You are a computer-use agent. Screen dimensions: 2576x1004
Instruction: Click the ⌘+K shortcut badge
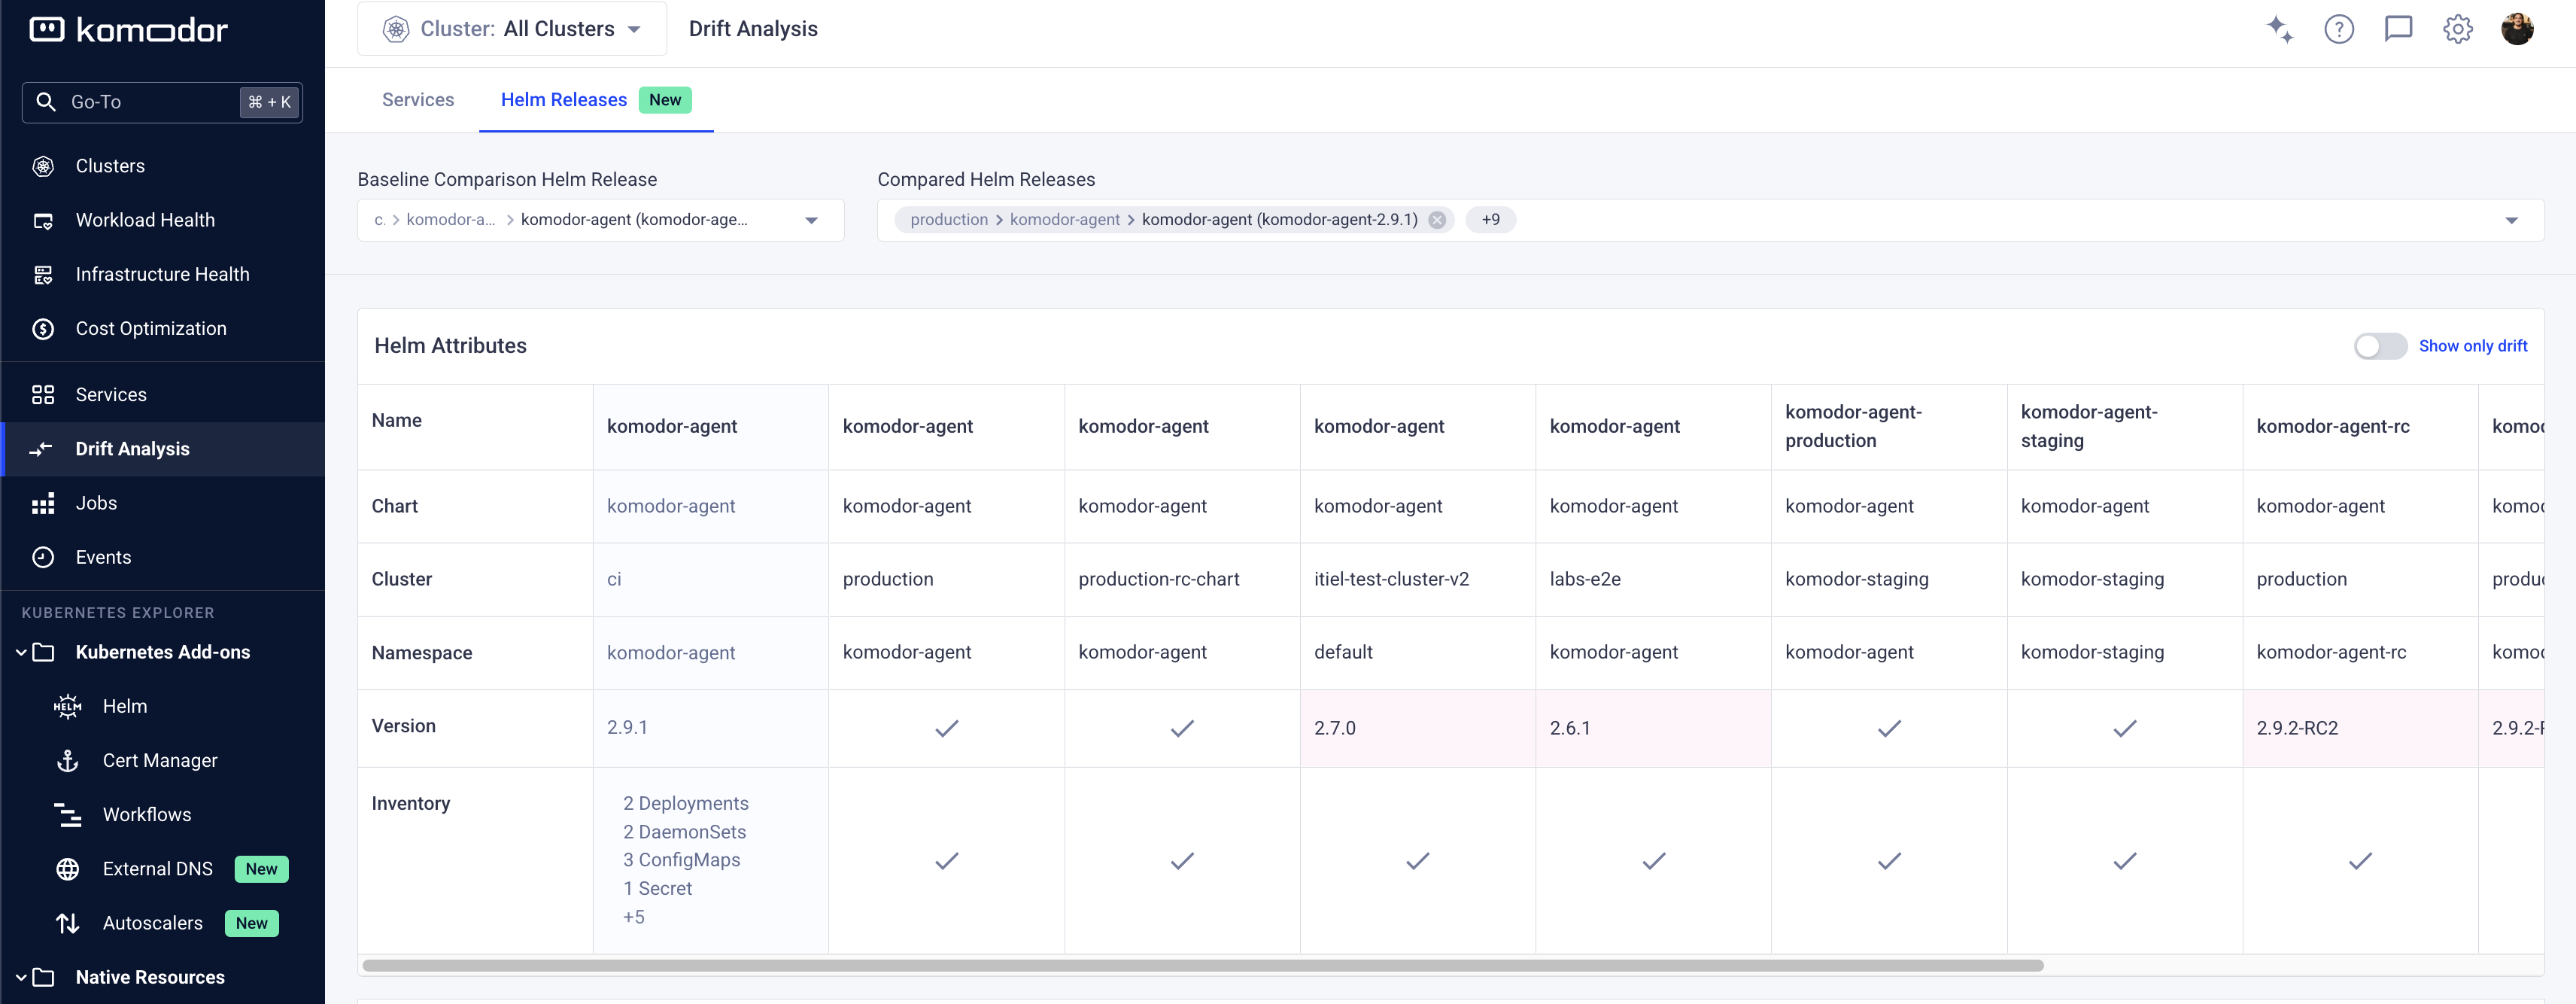click(269, 102)
